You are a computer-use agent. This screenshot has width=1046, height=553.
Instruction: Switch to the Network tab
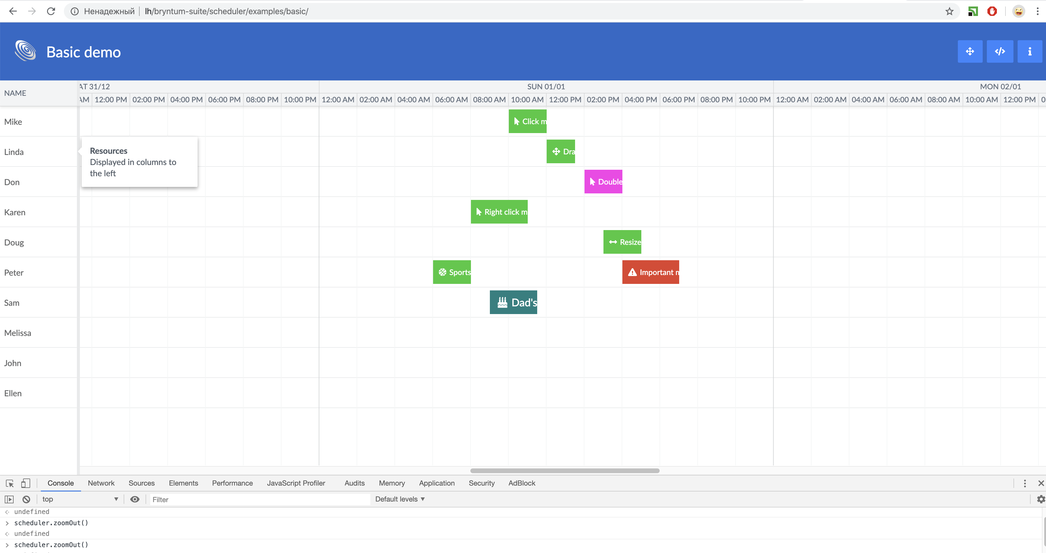coord(101,483)
